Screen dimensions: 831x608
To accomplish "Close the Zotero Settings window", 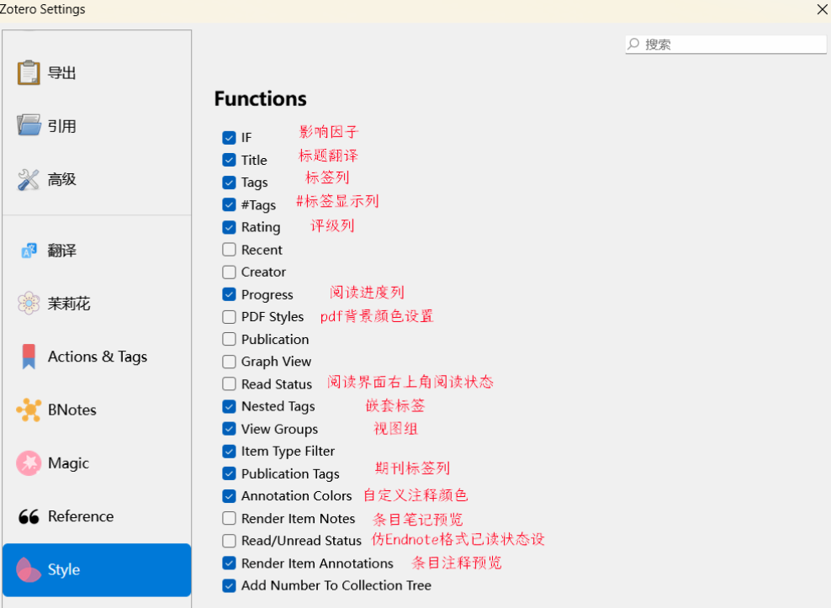I will tap(822, 9).
